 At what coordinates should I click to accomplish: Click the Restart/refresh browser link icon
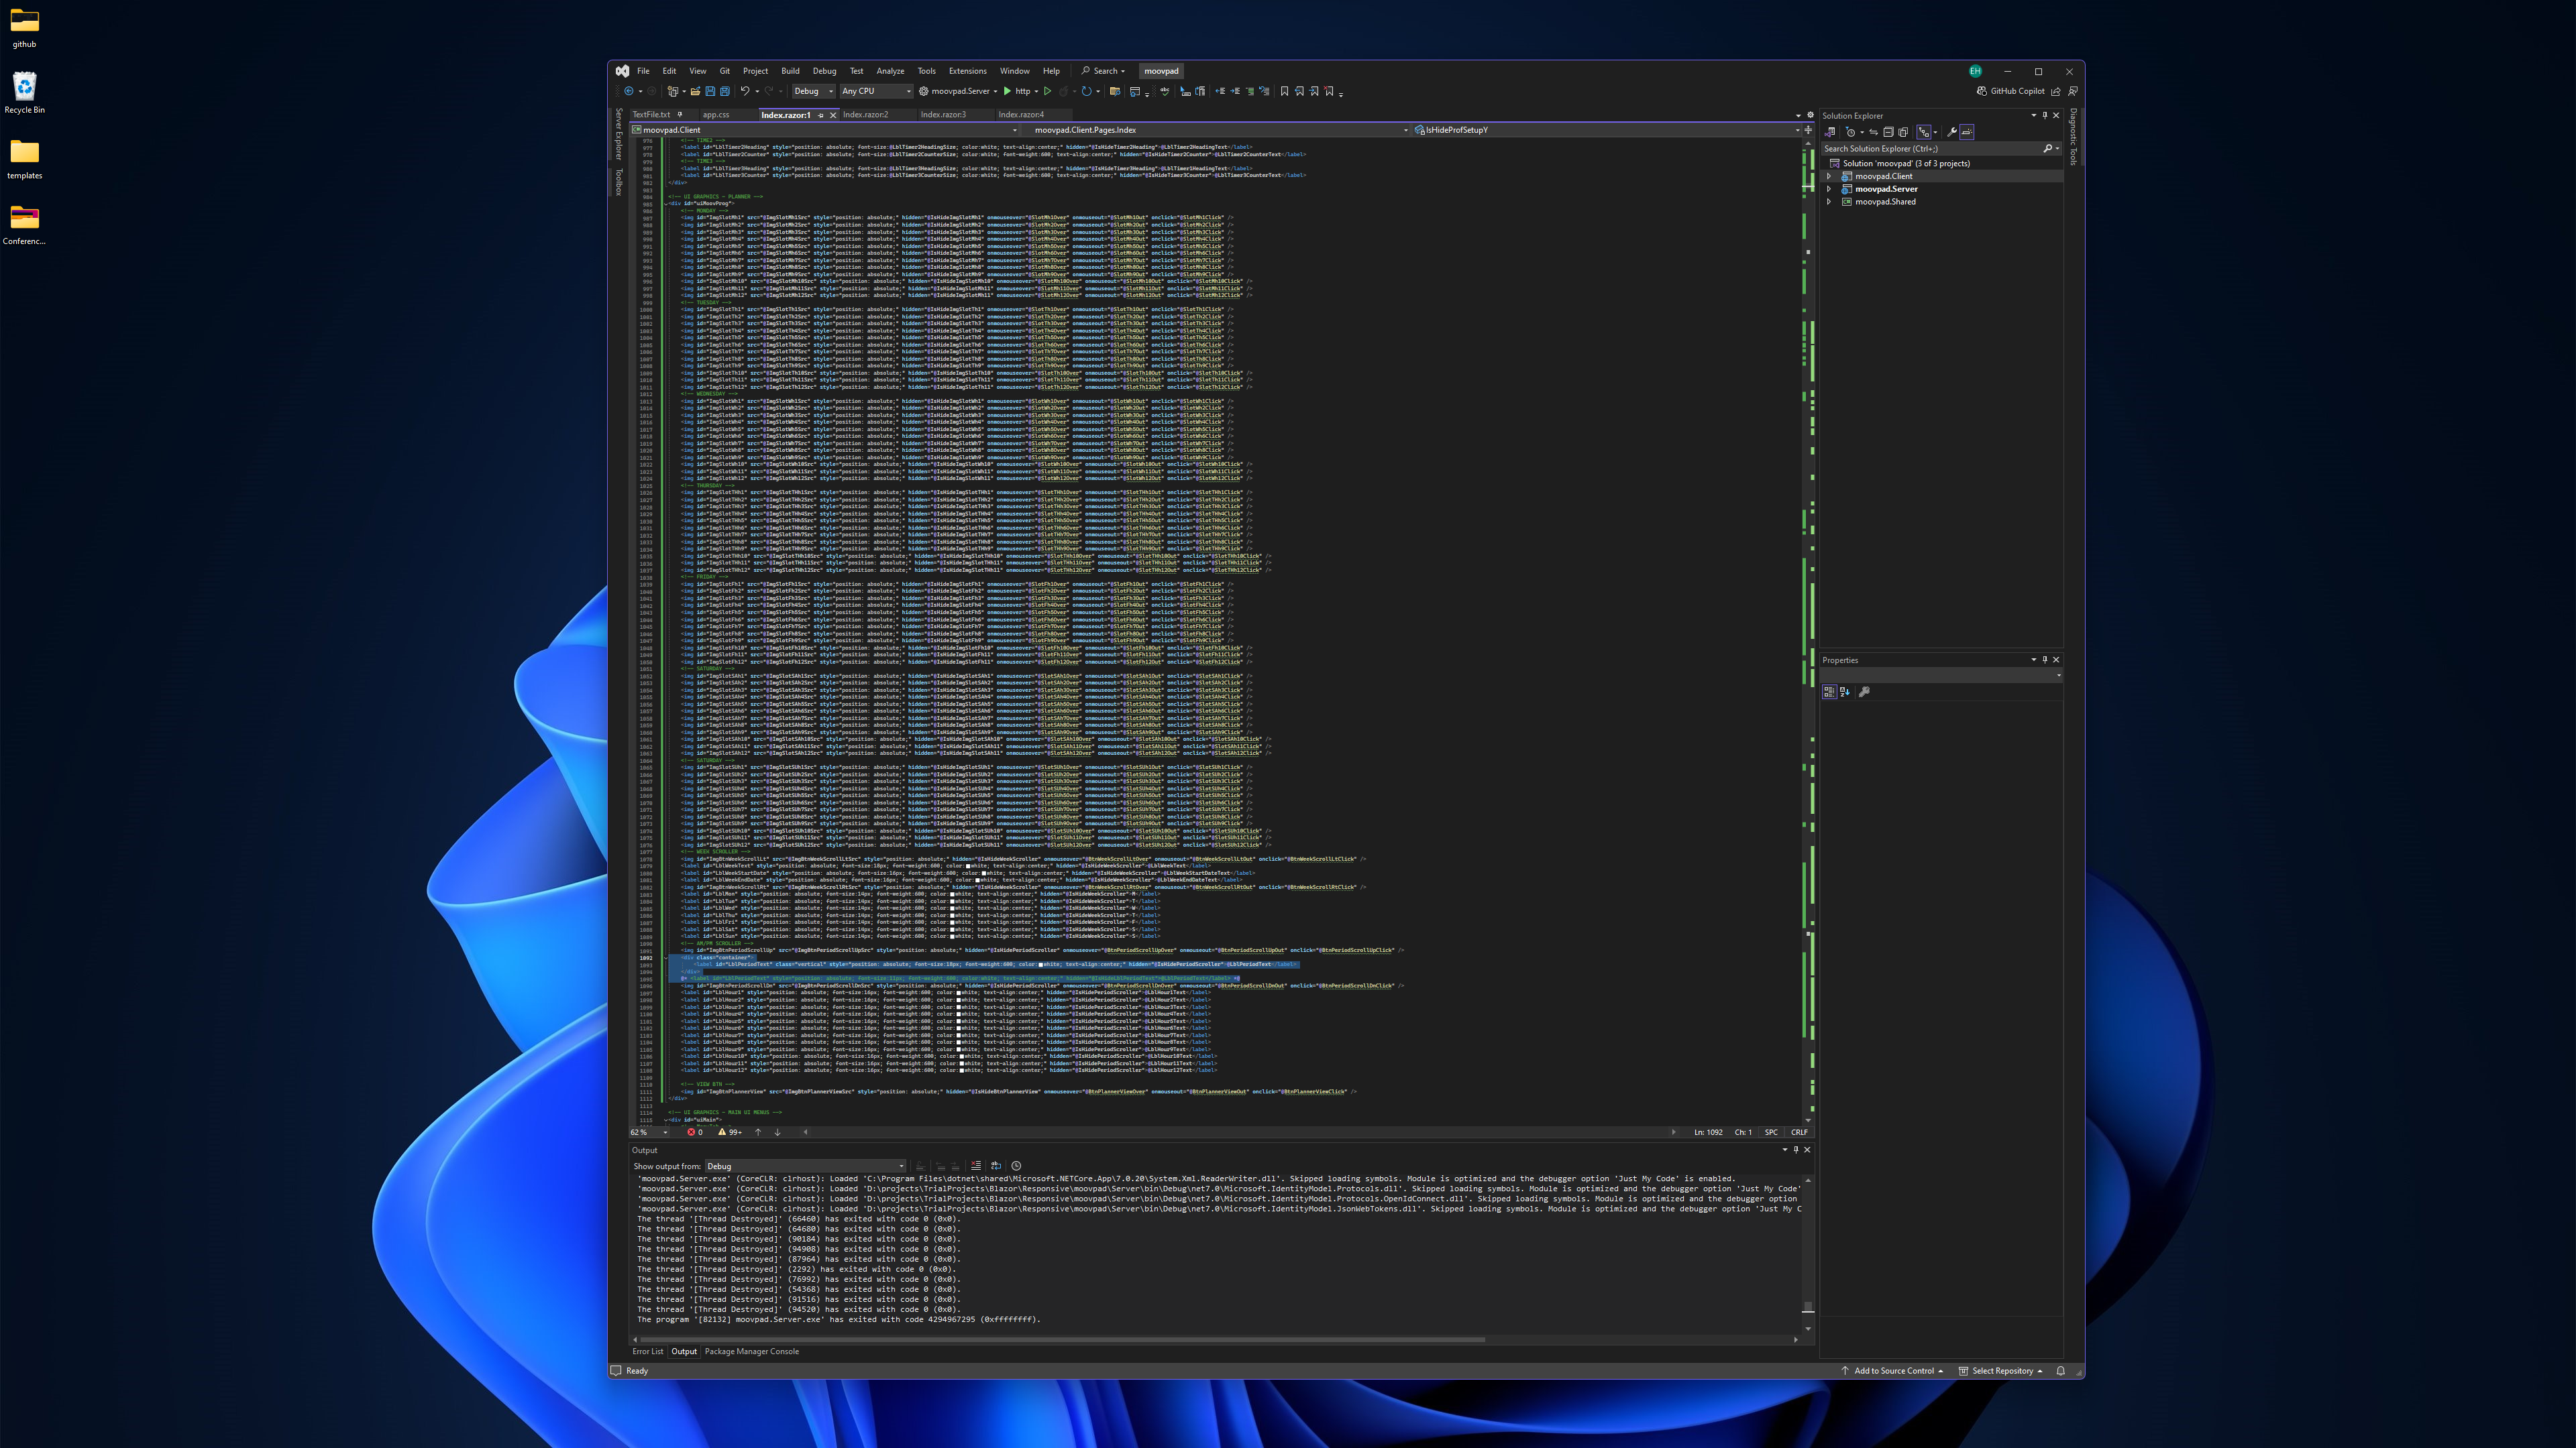[x=1087, y=91]
